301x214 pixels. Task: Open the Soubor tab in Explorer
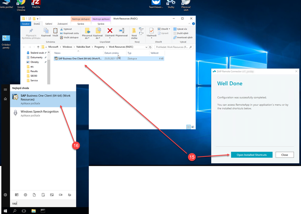(26, 24)
